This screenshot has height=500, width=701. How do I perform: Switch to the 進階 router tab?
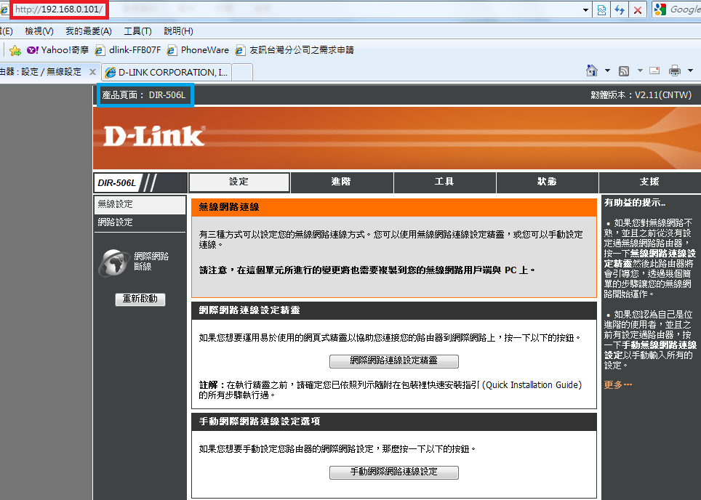342,182
